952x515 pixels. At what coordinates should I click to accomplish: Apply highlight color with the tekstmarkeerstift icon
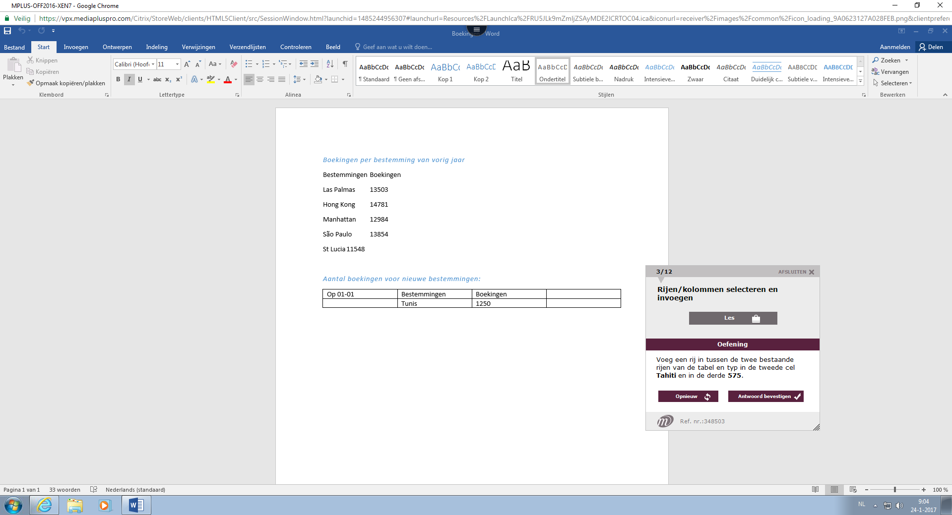210,79
